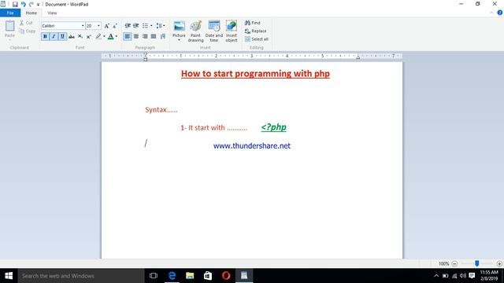Click the Find button
The image size is (504, 283).
coord(253,23)
